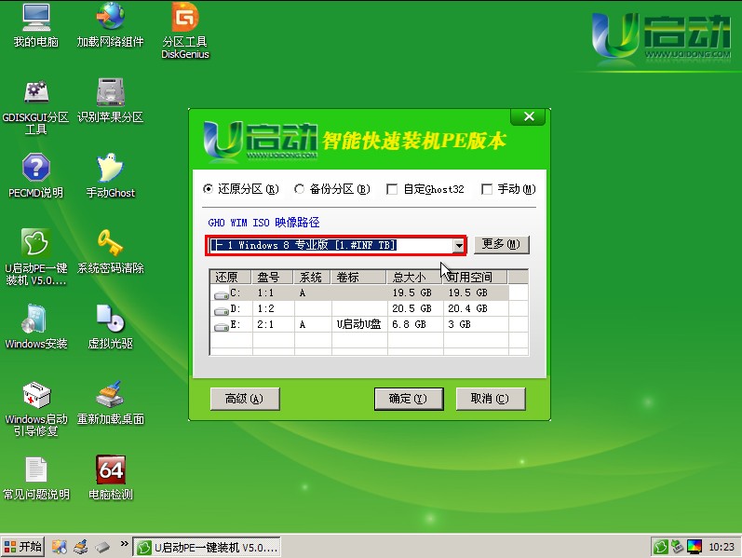Open Windows启动引导修复 icon
The image size is (742, 558).
pyautogui.click(x=36, y=408)
